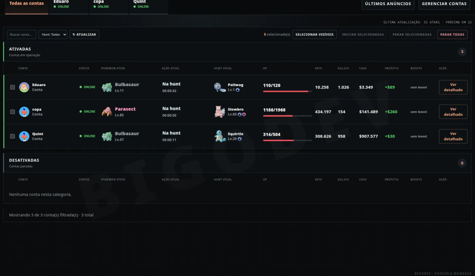Click Eduaro's profit value +$89
Viewport: 475px width, 276px height.
390,87
